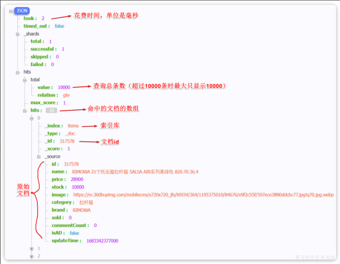
Task: Collapse the root JSON node
Action: [11, 11]
